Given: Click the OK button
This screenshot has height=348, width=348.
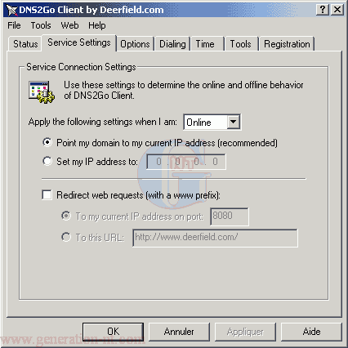Looking at the screenshot, I should coord(113,332).
